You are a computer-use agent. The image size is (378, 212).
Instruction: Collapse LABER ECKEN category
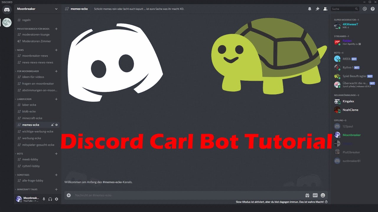[x=24, y=99]
